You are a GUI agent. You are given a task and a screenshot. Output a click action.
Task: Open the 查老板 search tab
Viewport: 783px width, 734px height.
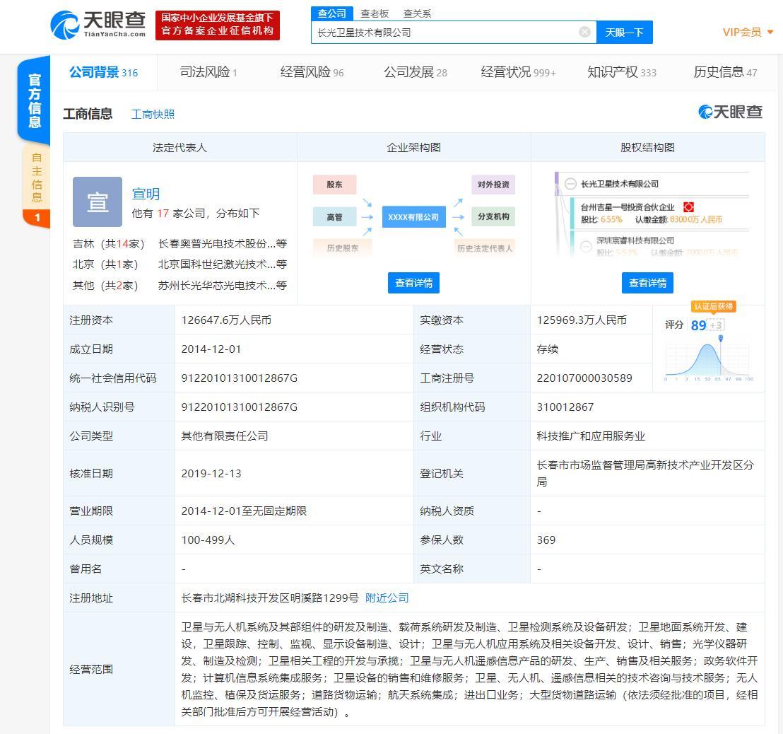pyautogui.click(x=375, y=13)
